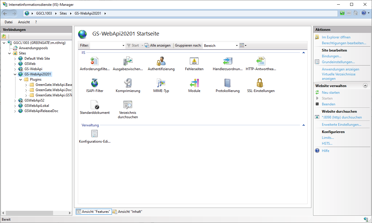Click the help question mark icon top right

coord(364,13)
